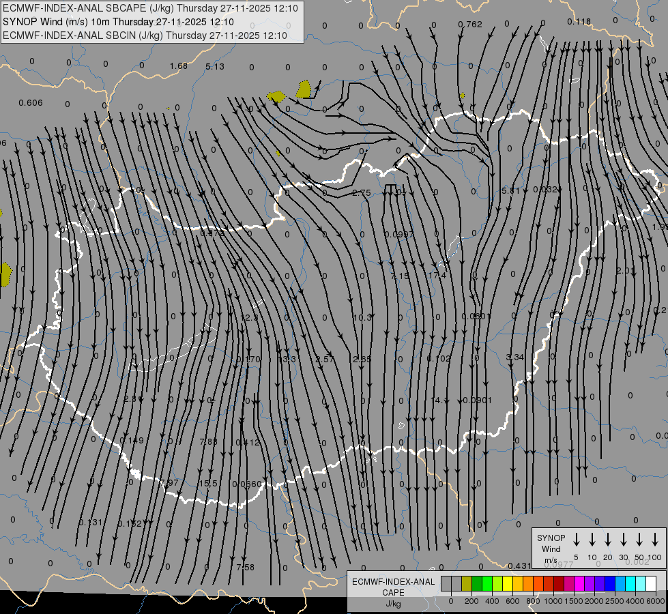This screenshot has width=668, height=614.
Task: Click the 0.606 value on map
Action: coord(31,103)
